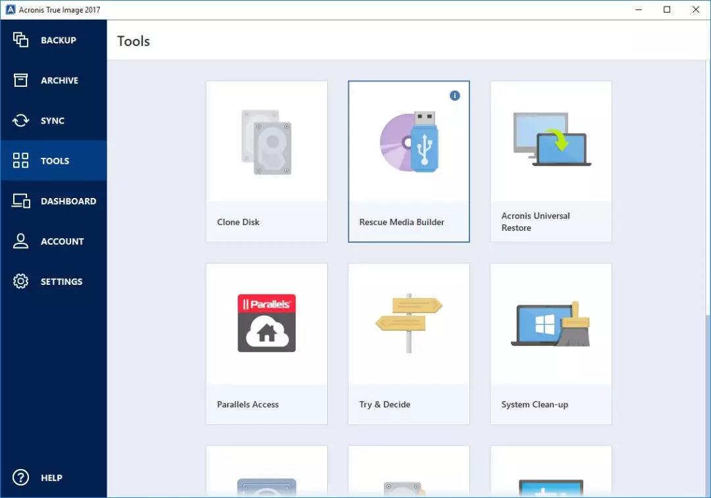This screenshot has width=711, height=498.
Task: Open Help from the sidebar
Action: [51, 478]
